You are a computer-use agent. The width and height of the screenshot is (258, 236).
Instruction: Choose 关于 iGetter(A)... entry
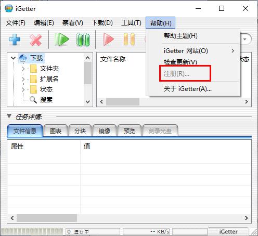[x=193, y=89]
